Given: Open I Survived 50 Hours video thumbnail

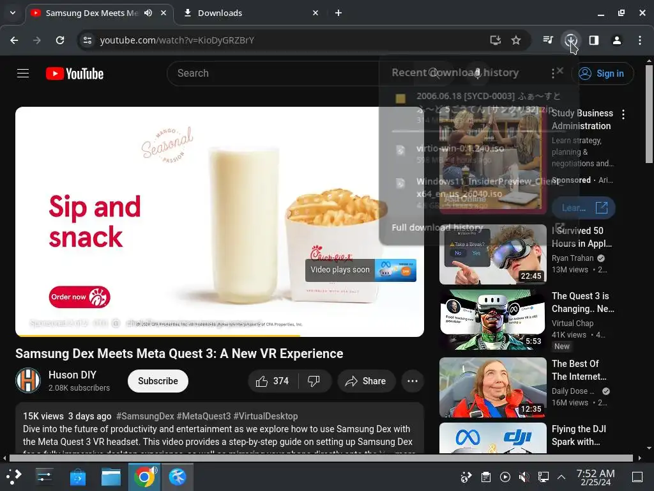Looking at the screenshot, I should (493, 254).
